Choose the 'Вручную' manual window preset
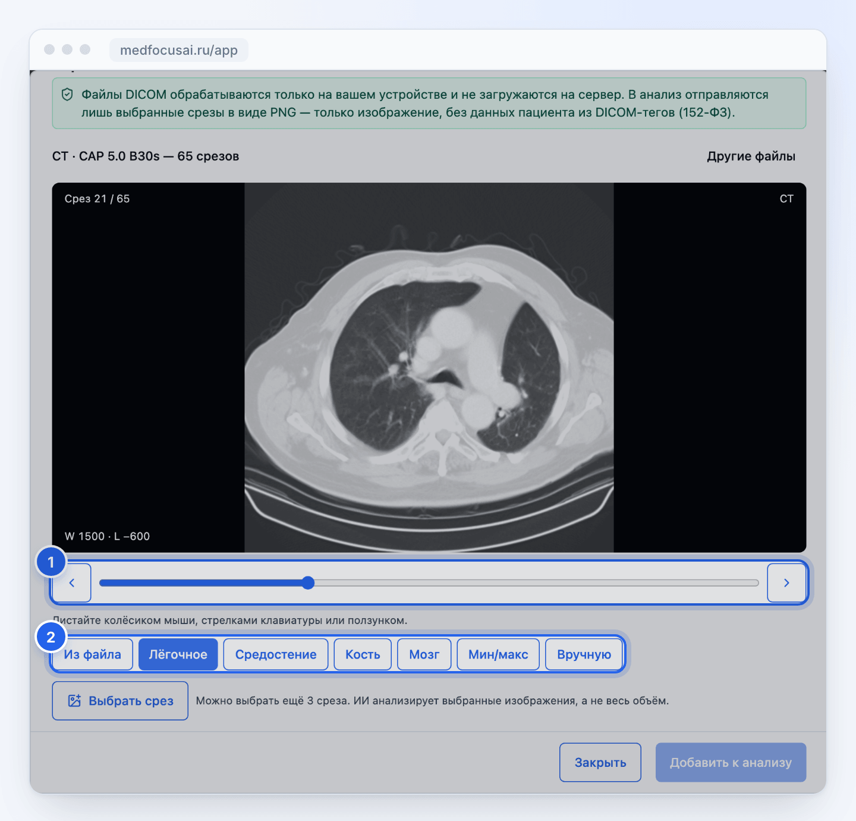The width and height of the screenshot is (856, 821). point(584,654)
